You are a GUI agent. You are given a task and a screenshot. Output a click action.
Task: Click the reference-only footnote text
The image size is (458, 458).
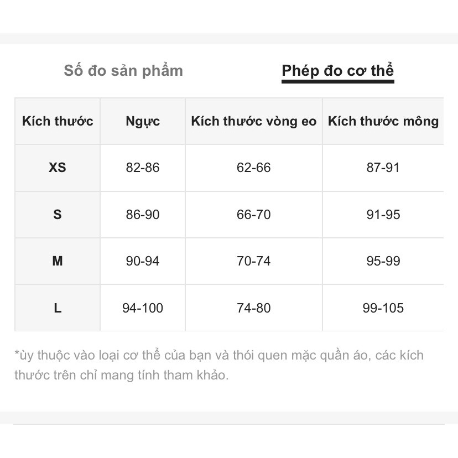pos(219,365)
